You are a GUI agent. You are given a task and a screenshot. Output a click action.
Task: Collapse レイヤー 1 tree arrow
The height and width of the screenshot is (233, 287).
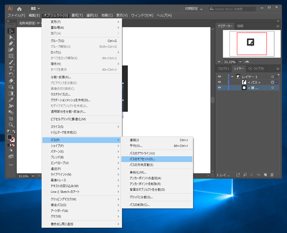point(232,76)
